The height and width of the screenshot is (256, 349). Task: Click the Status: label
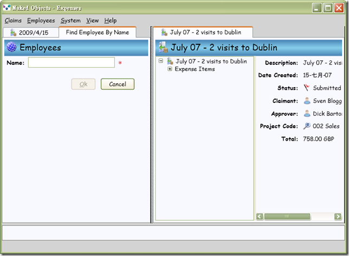[x=288, y=88]
